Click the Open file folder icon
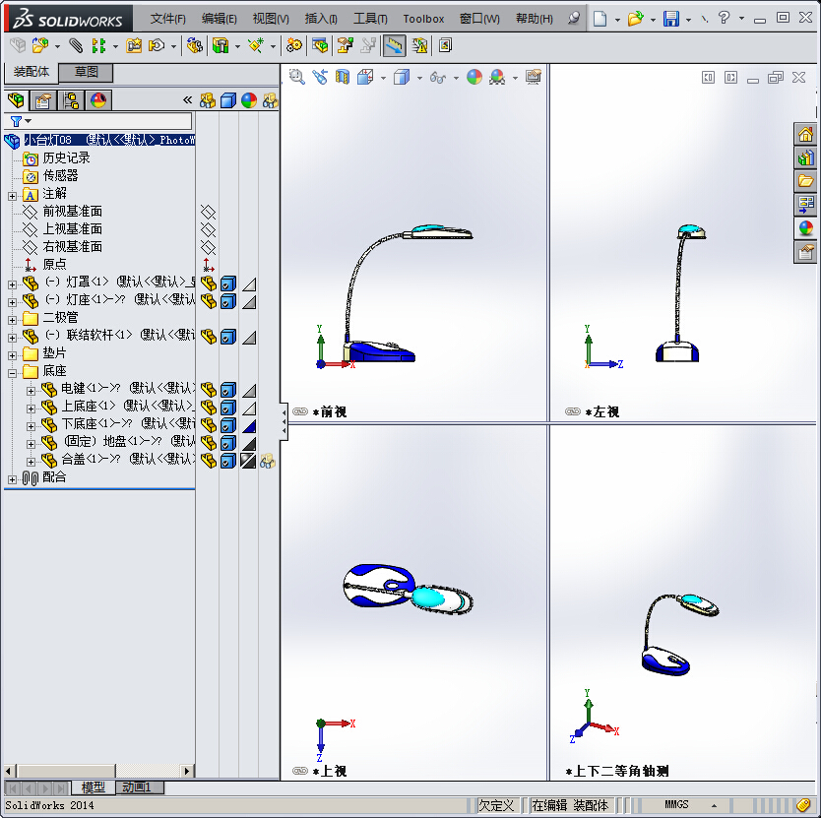 point(635,19)
